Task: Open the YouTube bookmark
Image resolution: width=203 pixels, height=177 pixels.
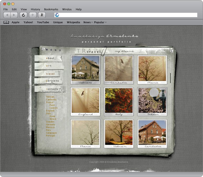Action: coord(43,22)
